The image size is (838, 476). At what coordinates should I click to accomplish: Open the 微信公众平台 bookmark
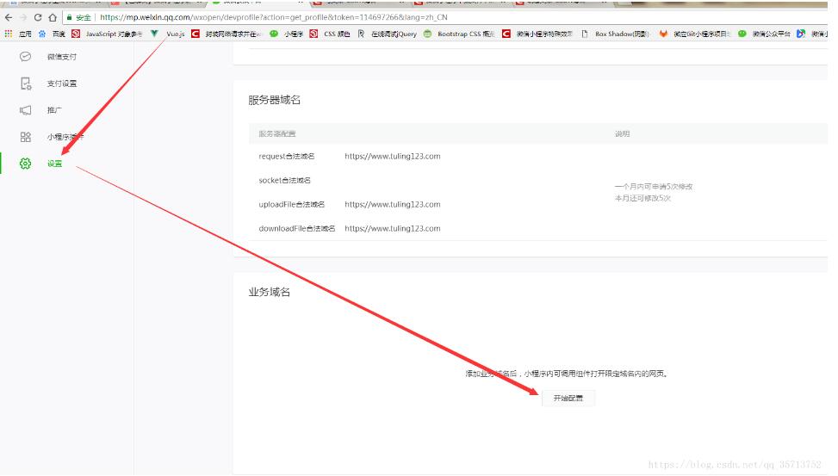coord(764,34)
